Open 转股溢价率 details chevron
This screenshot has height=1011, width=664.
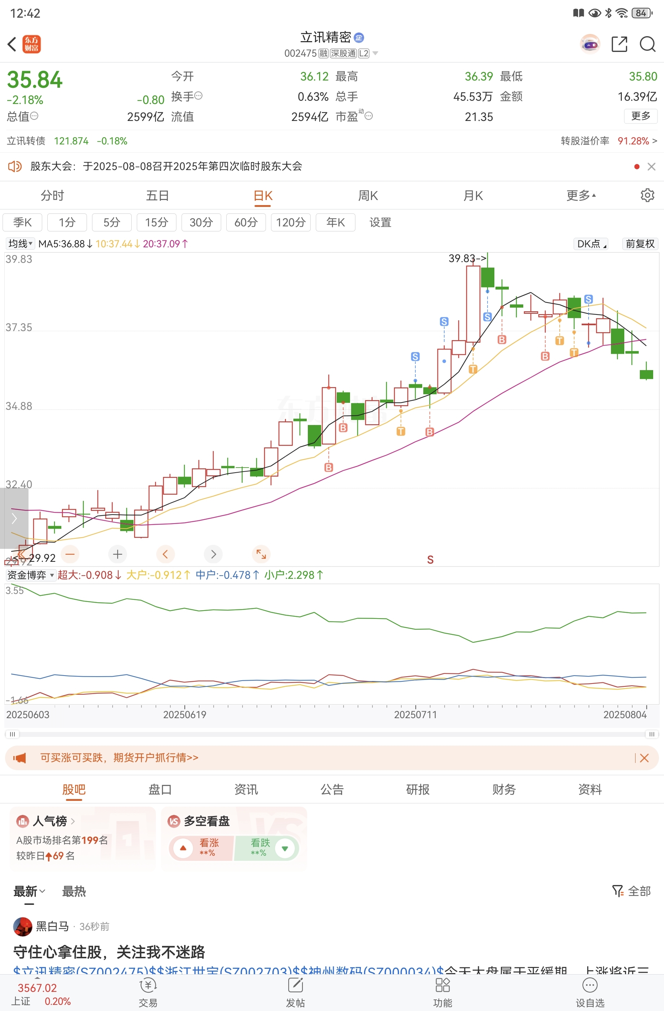tap(654, 140)
